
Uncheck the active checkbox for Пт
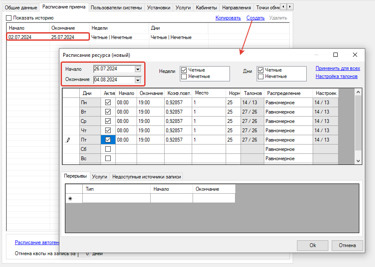tap(108, 140)
